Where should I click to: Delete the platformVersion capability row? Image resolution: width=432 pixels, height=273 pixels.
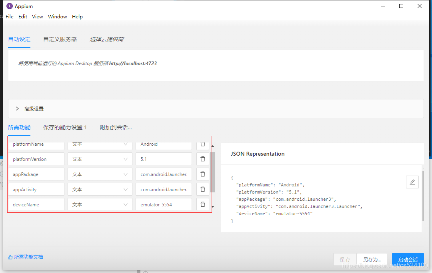click(203, 159)
